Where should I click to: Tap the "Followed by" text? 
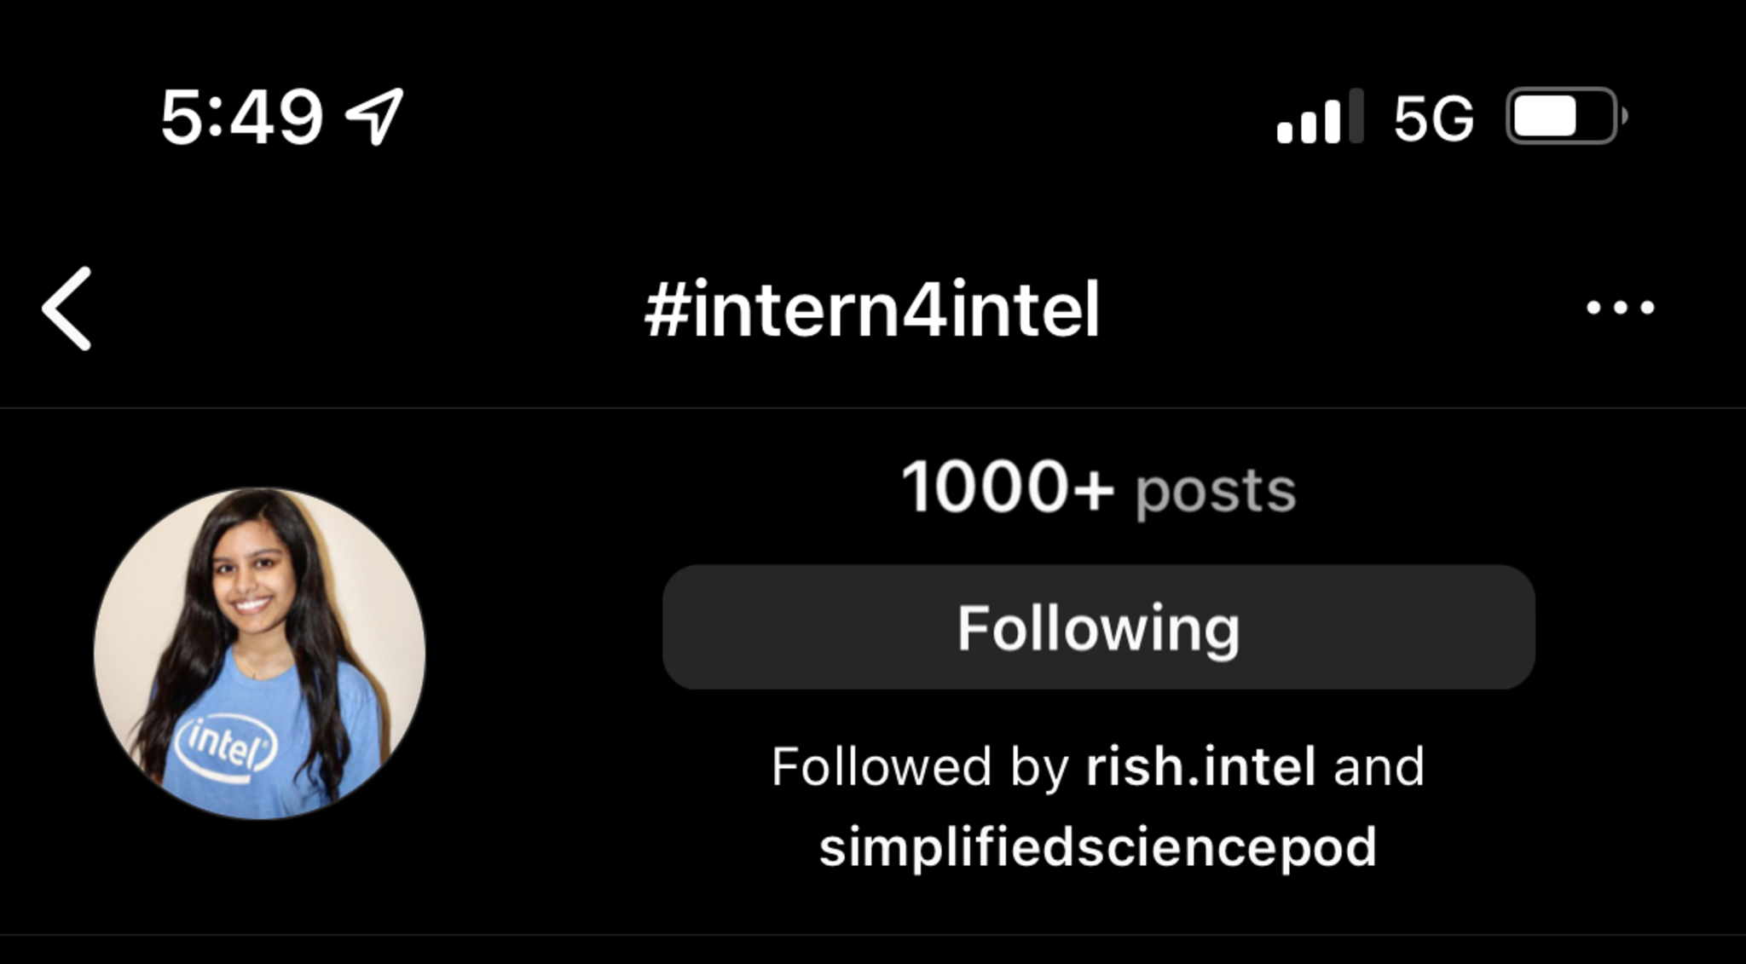[x=919, y=766]
